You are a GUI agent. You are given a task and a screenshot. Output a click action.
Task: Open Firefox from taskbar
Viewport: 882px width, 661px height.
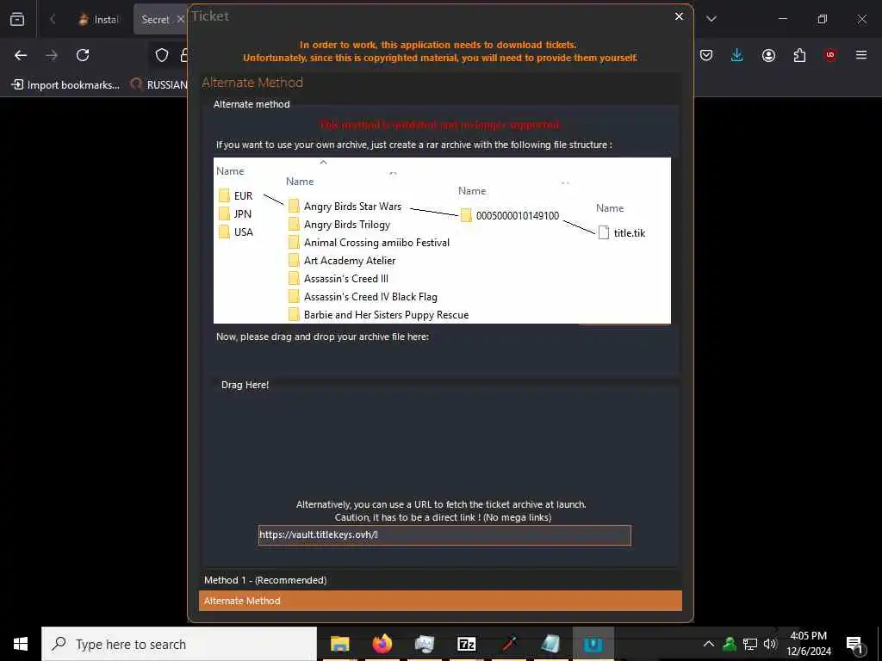[382, 644]
